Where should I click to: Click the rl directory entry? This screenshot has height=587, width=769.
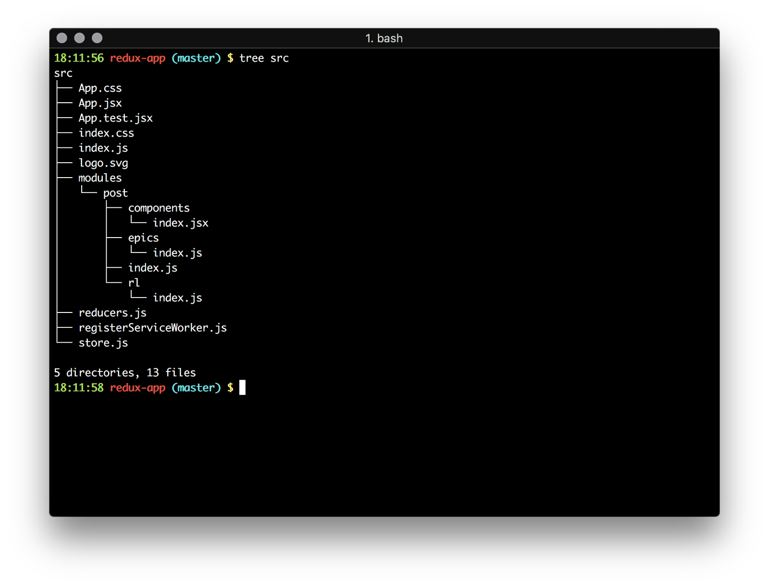(134, 283)
